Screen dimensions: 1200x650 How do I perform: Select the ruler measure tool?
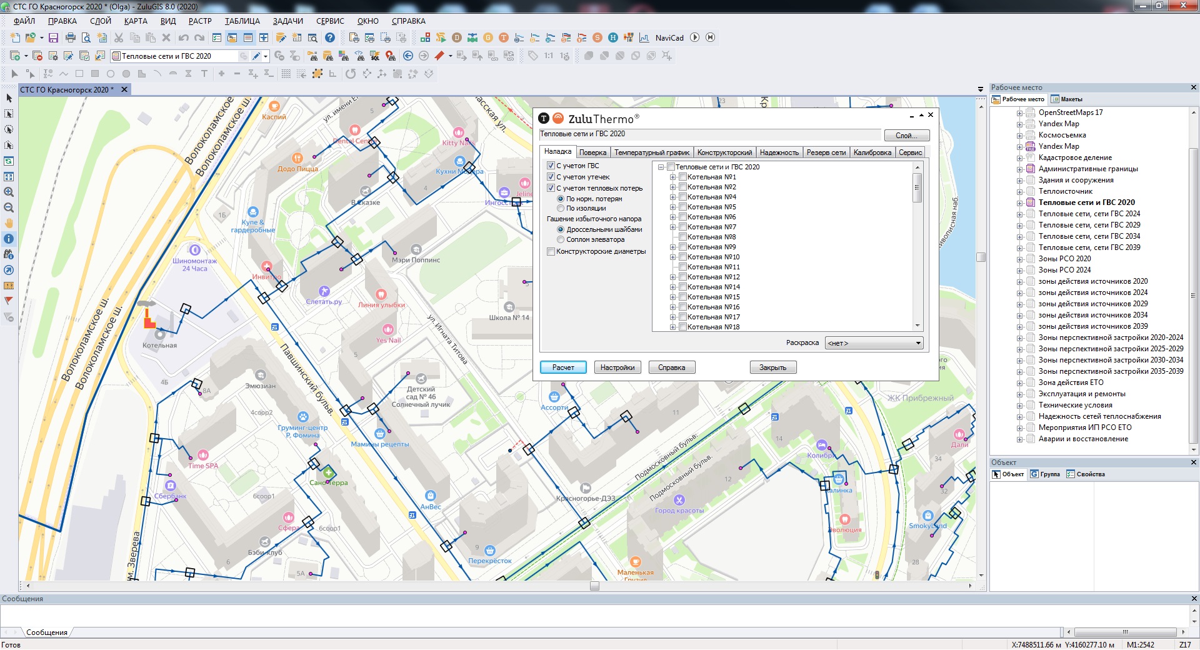tap(9, 286)
